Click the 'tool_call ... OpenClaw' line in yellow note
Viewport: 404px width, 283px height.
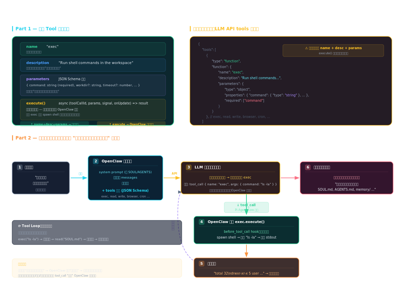coord(57,276)
